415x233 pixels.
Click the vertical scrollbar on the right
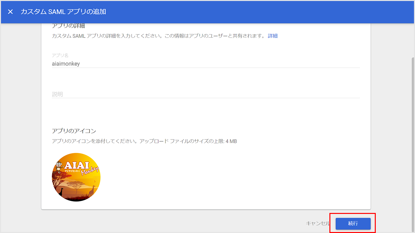point(413,129)
